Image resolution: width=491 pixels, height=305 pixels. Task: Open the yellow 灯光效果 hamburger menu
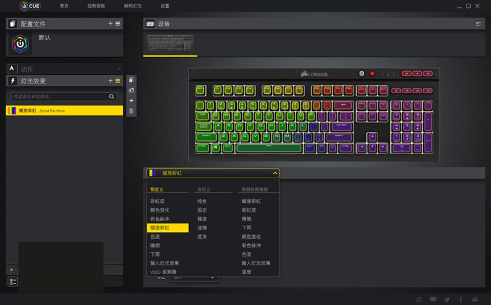[118, 81]
